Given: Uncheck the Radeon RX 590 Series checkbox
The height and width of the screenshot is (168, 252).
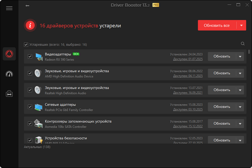Looking at the screenshot, I should click(30, 57).
